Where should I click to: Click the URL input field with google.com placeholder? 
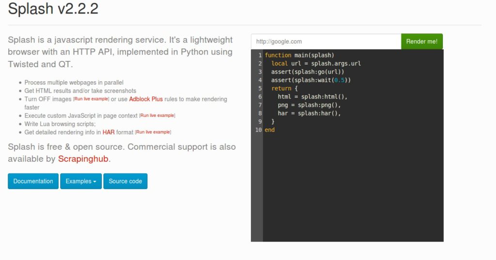(325, 42)
